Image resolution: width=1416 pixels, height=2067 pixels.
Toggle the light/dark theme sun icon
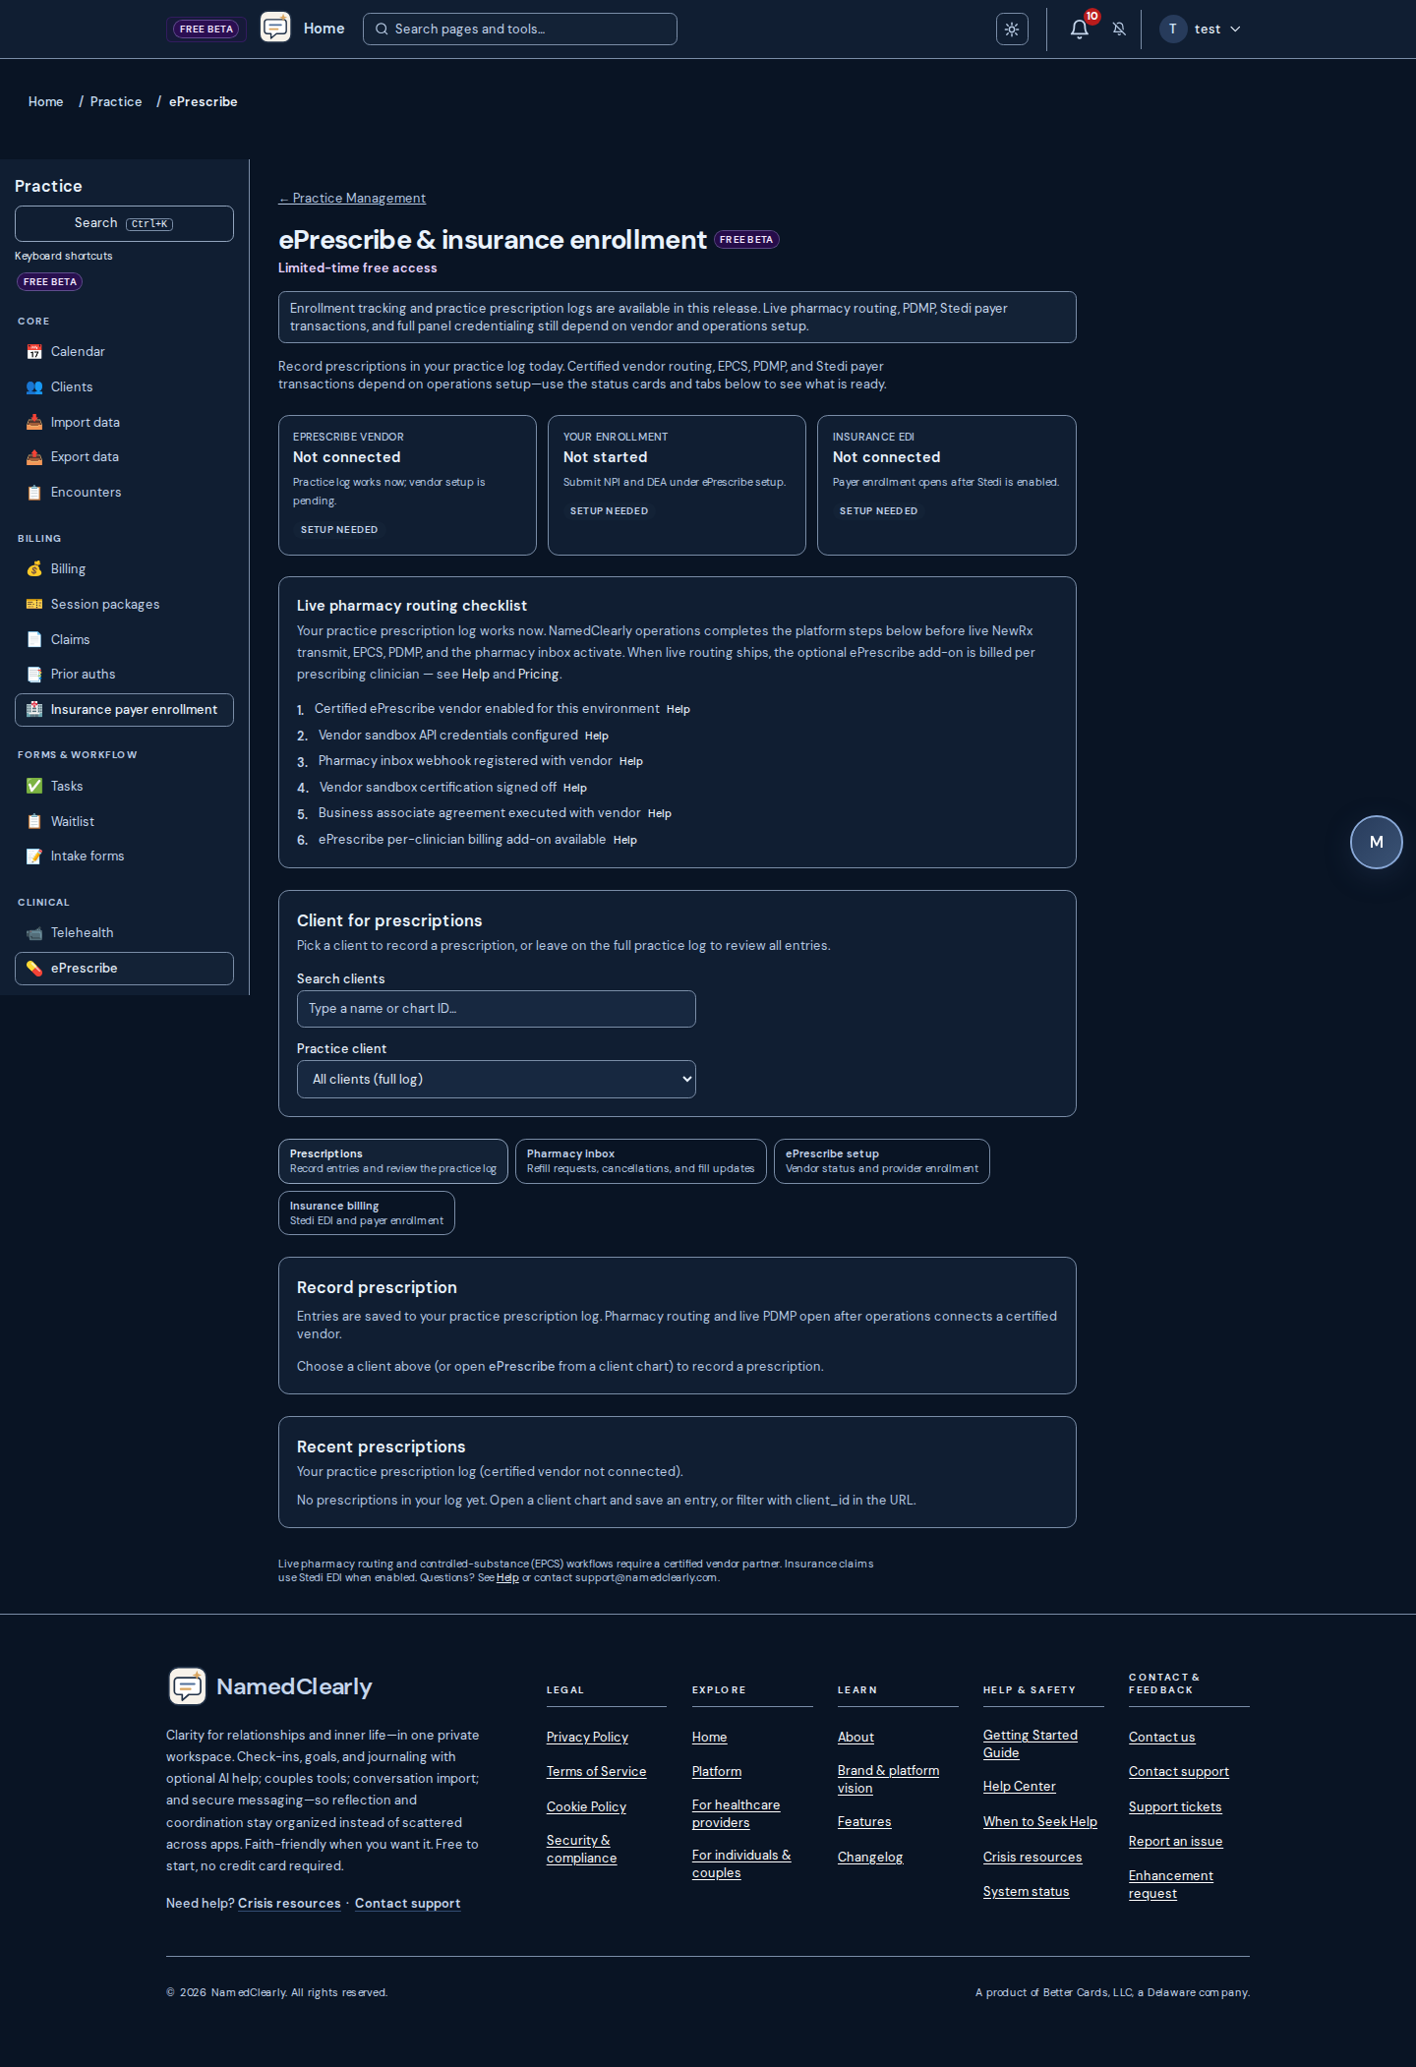point(1012,30)
